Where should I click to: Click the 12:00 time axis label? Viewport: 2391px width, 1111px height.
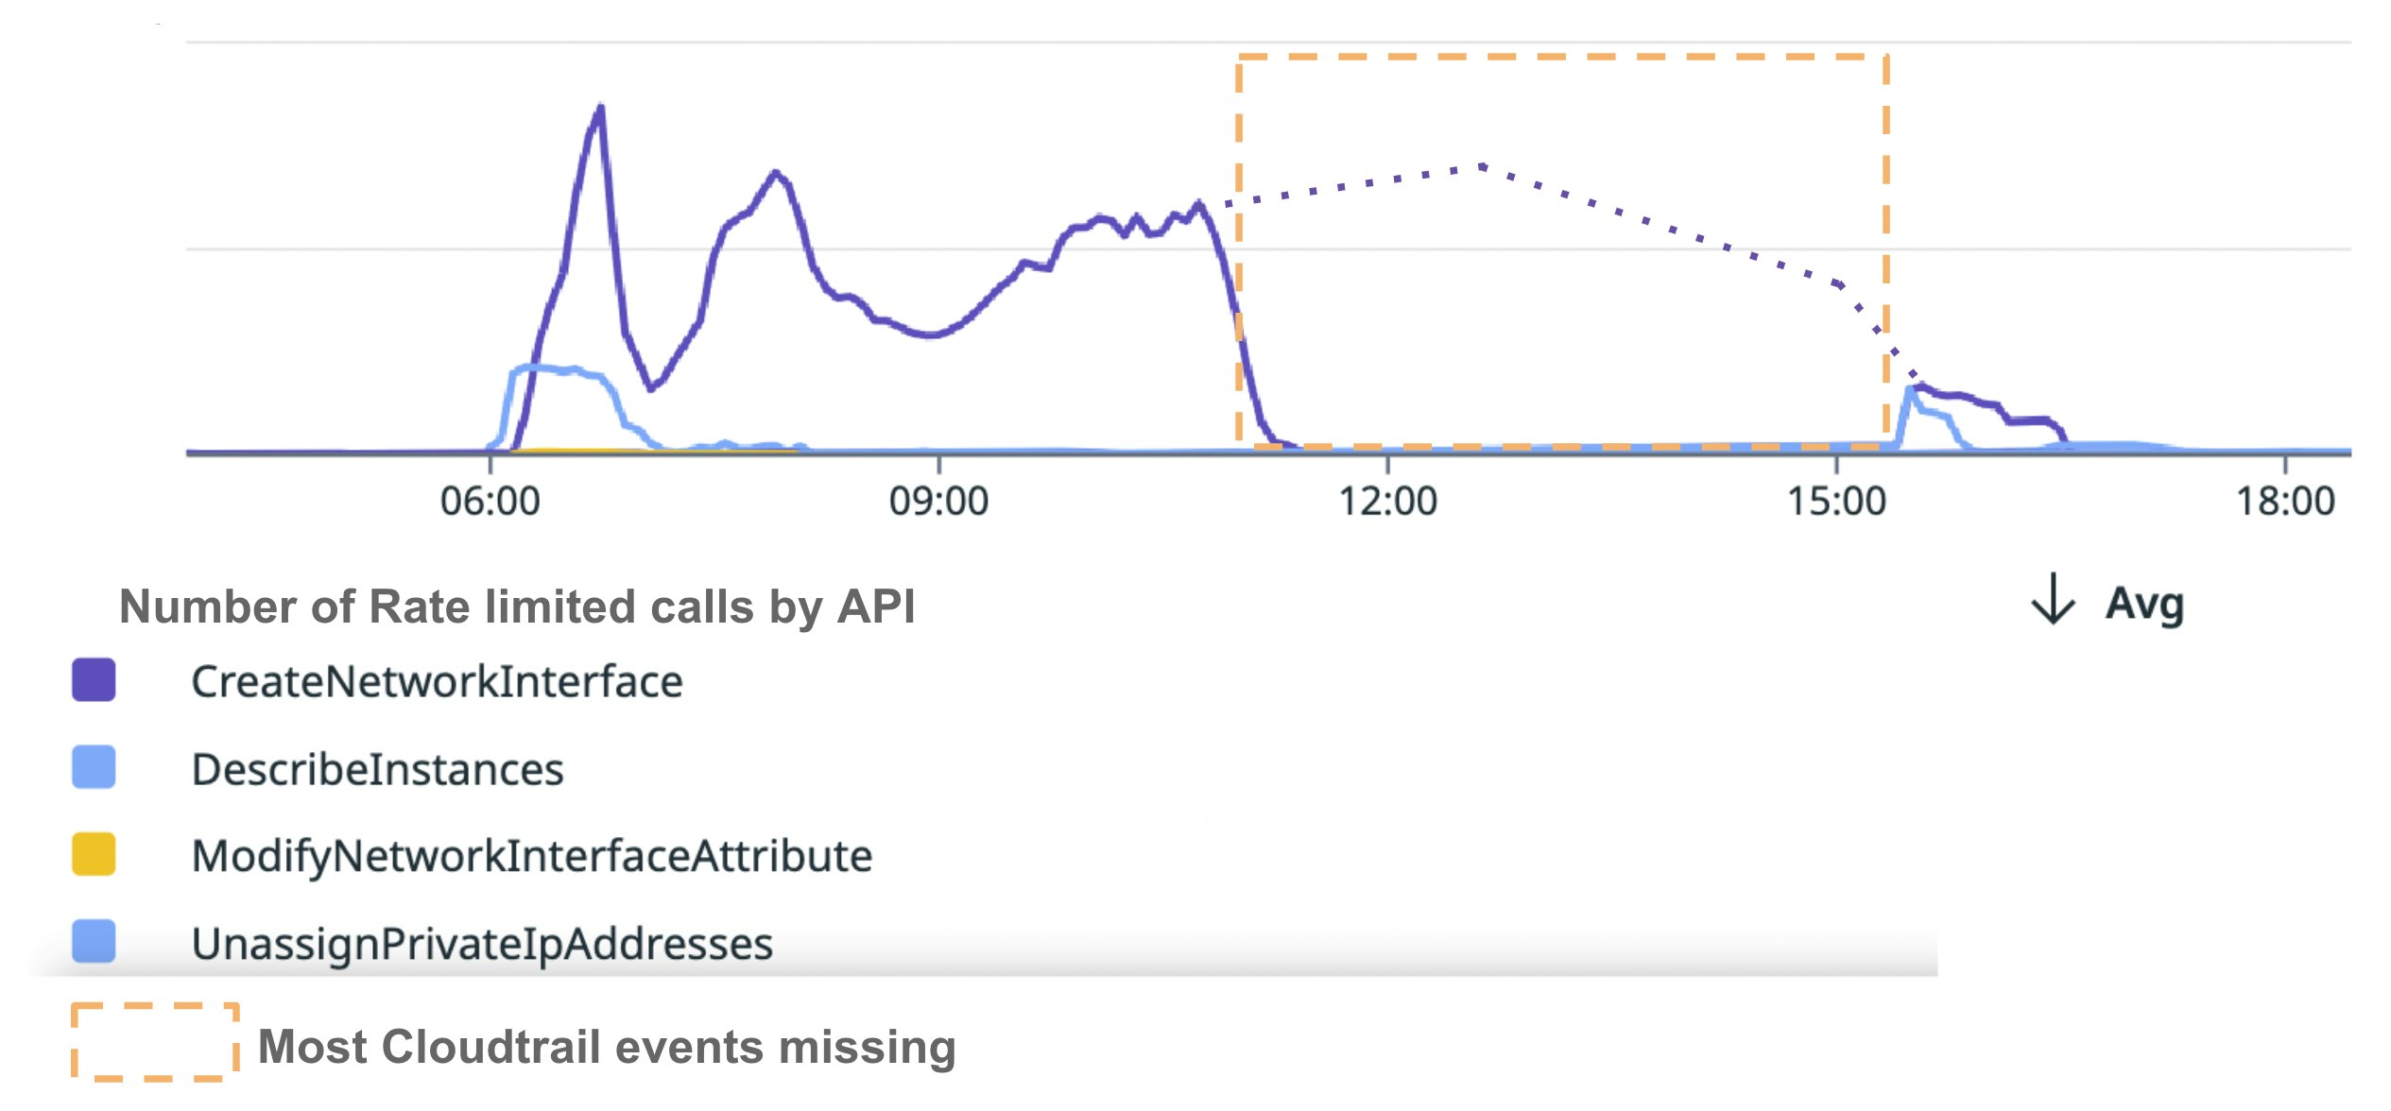coord(1387,501)
